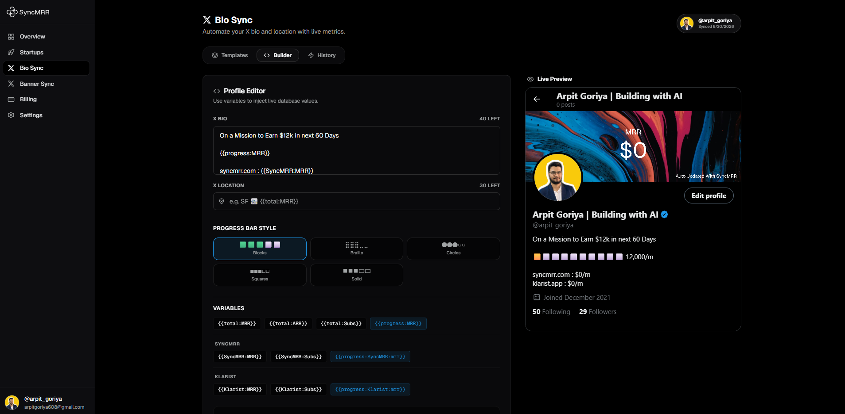Select the Braille progress bar style

click(x=357, y=249)
